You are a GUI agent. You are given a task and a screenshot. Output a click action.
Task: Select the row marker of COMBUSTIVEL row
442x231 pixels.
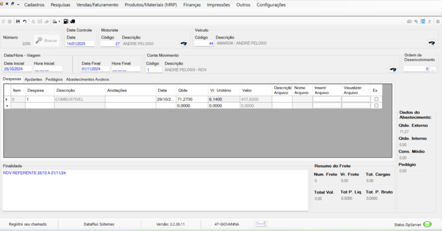pos(7,99)
